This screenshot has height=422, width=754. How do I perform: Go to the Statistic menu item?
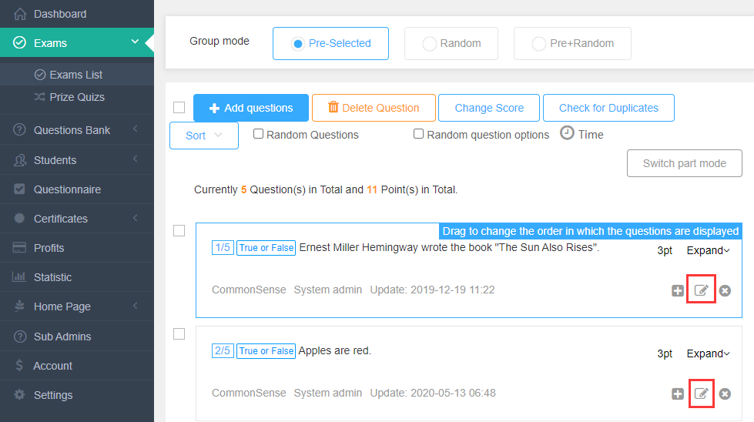point(77,277)
